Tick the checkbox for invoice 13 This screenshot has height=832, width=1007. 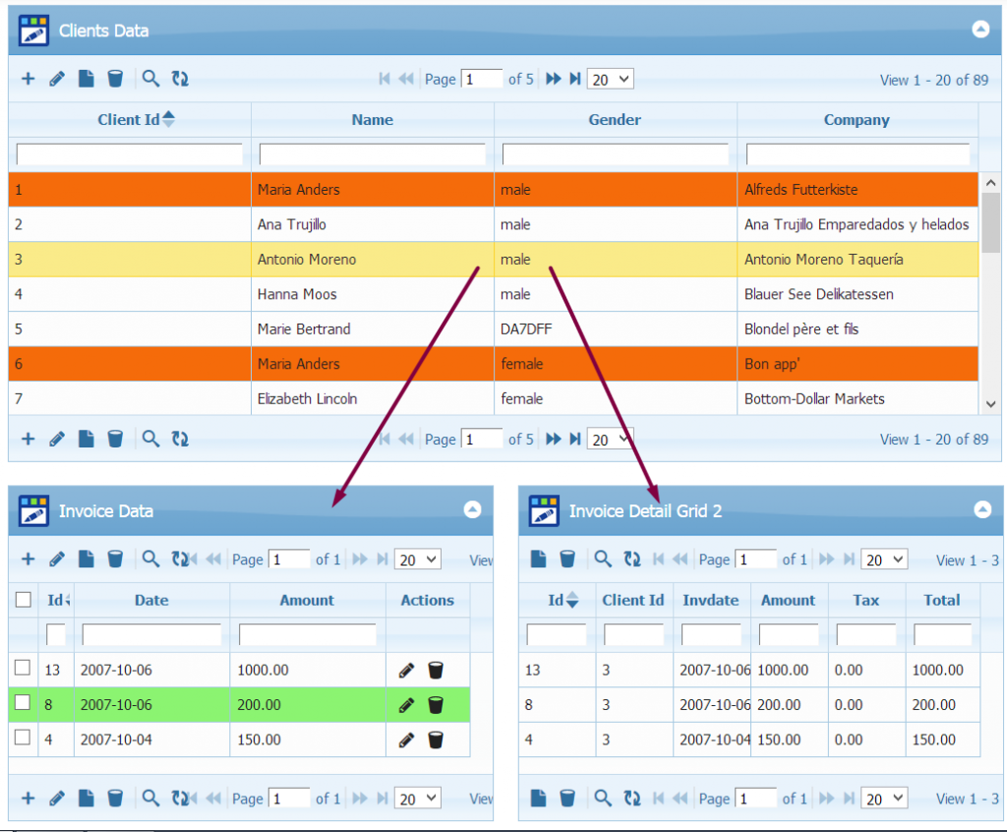(x=23, y=669)
